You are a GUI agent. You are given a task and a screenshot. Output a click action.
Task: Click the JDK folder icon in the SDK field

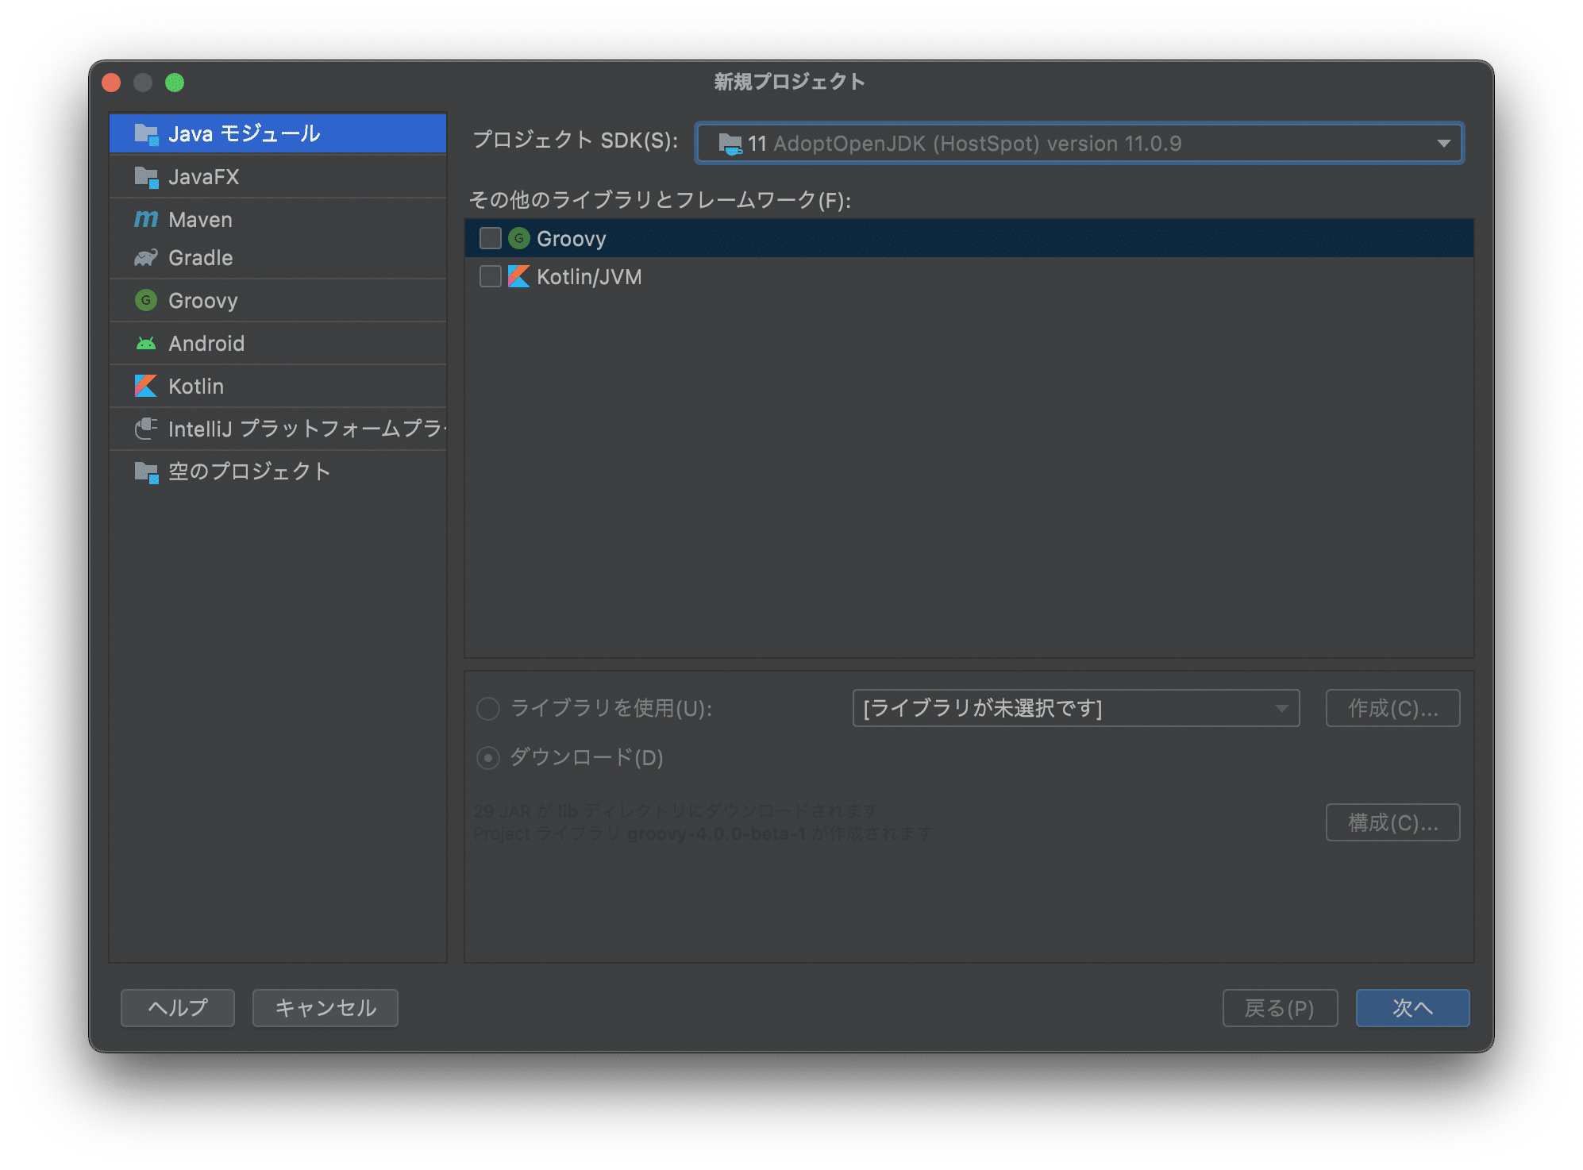pyautogui.click(x=730, y=144)
